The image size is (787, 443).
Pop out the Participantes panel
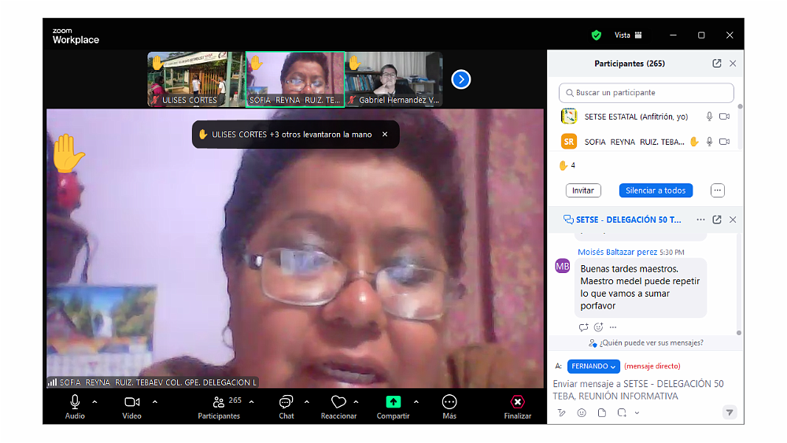point(717,64)
